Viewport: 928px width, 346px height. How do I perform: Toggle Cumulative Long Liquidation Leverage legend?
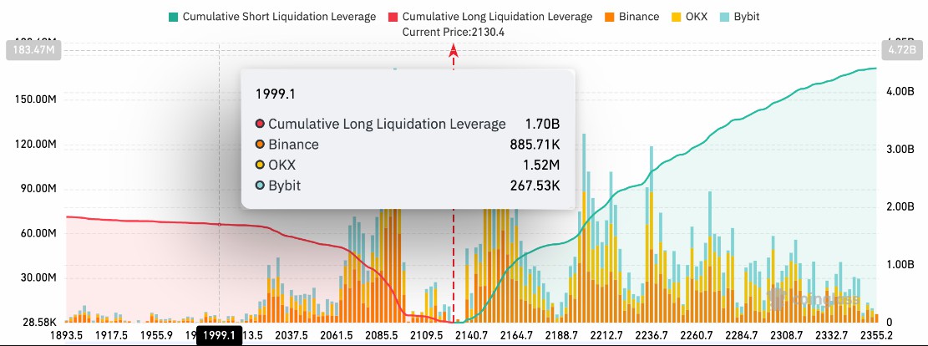click(490, 17)
